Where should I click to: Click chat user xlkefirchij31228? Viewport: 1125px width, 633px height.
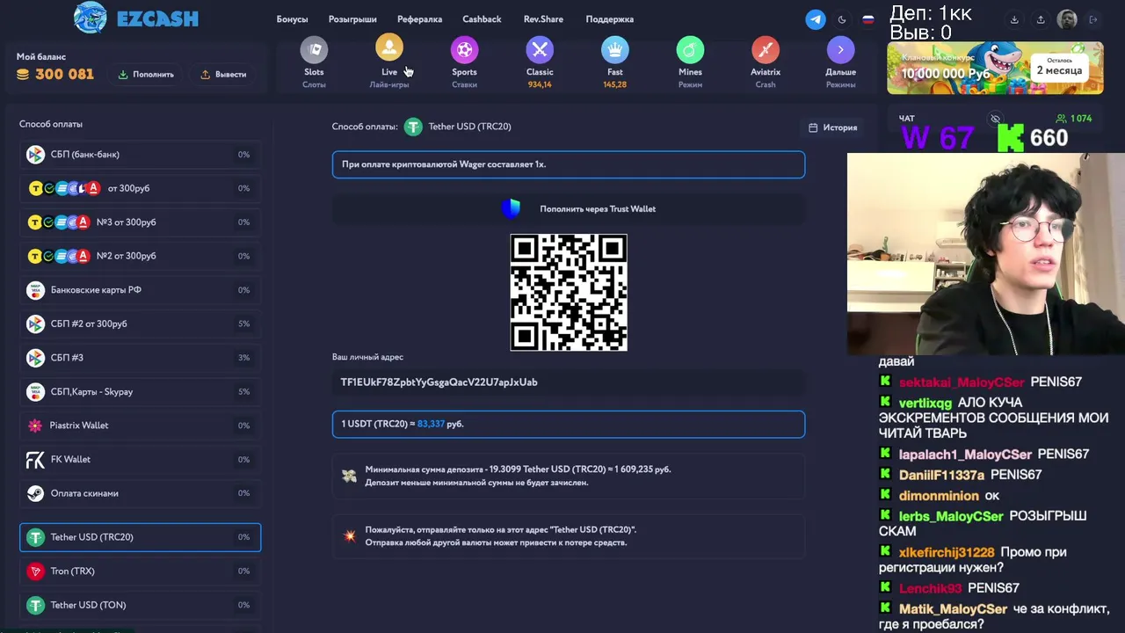947,553
